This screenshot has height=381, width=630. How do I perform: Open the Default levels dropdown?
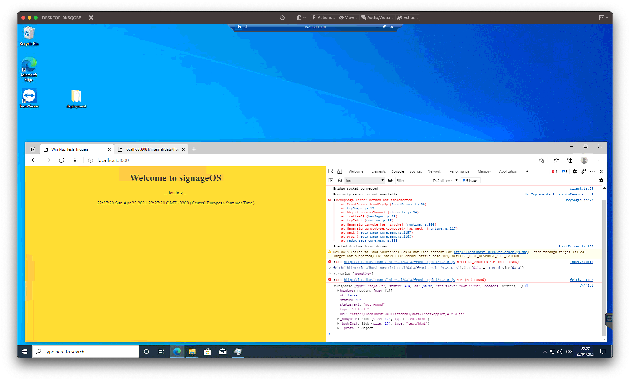pyautogui.click(x=445, y=180)
